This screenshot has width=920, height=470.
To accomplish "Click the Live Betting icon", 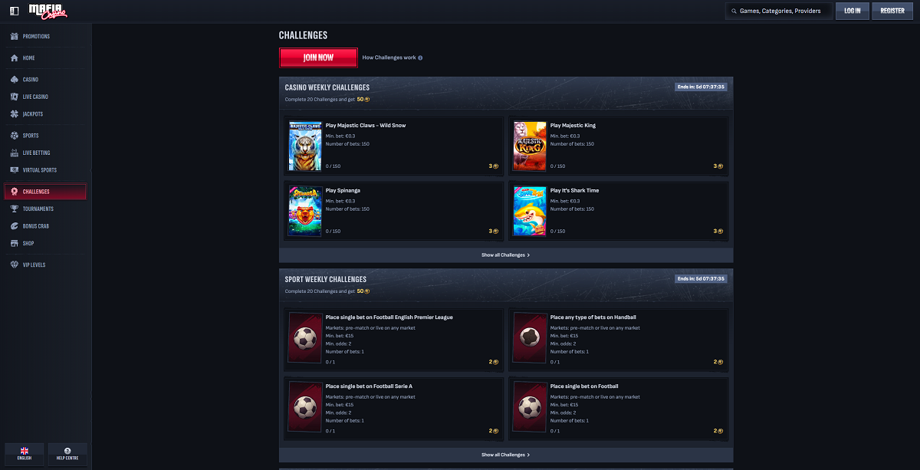I will pyautogui.click(x=15, y=153).
